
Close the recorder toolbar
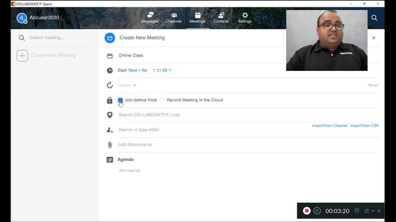379,211
